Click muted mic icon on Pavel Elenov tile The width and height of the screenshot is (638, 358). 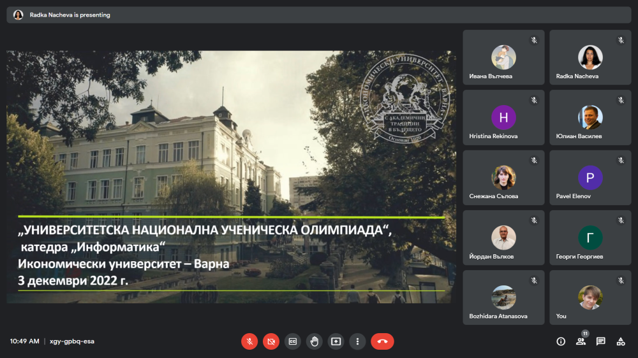(621, 161)
